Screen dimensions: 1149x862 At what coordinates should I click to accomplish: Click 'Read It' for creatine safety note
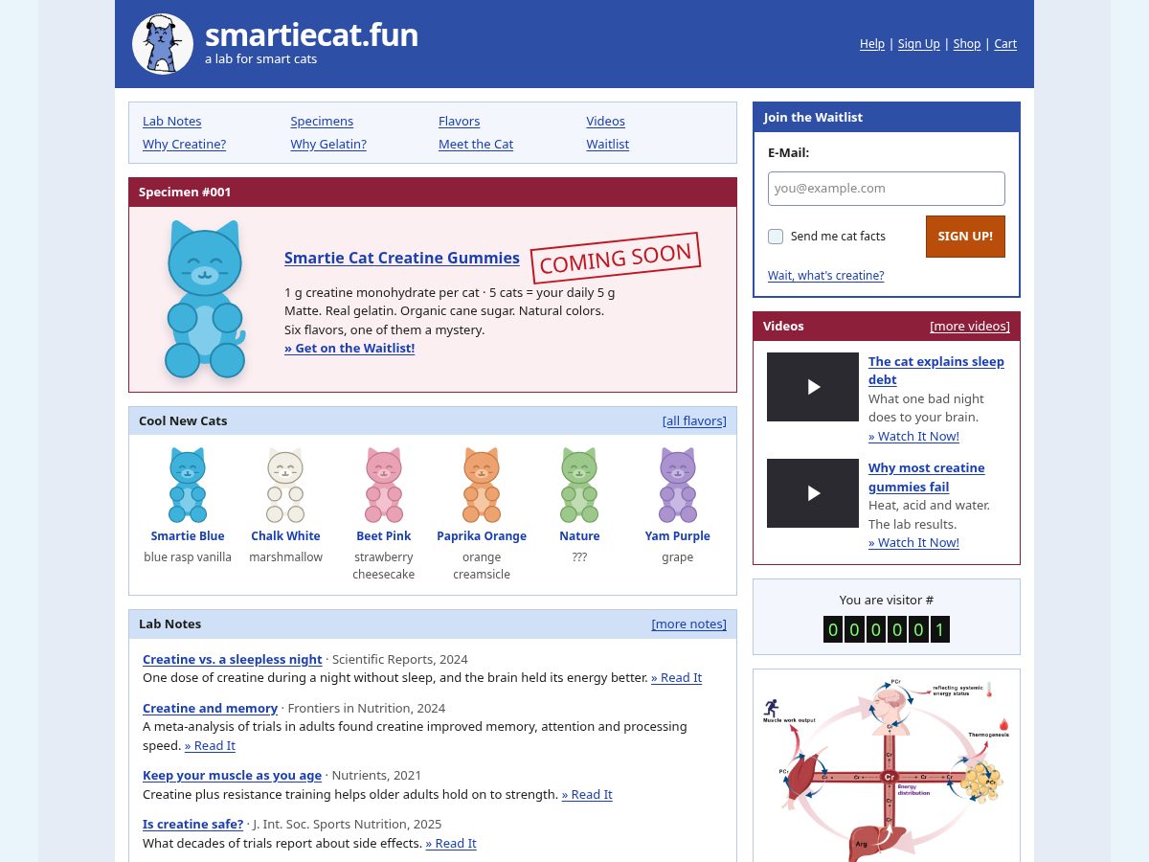(451, 844)
